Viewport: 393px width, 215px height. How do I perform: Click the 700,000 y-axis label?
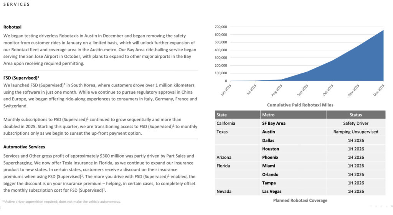tap(221, 27)
